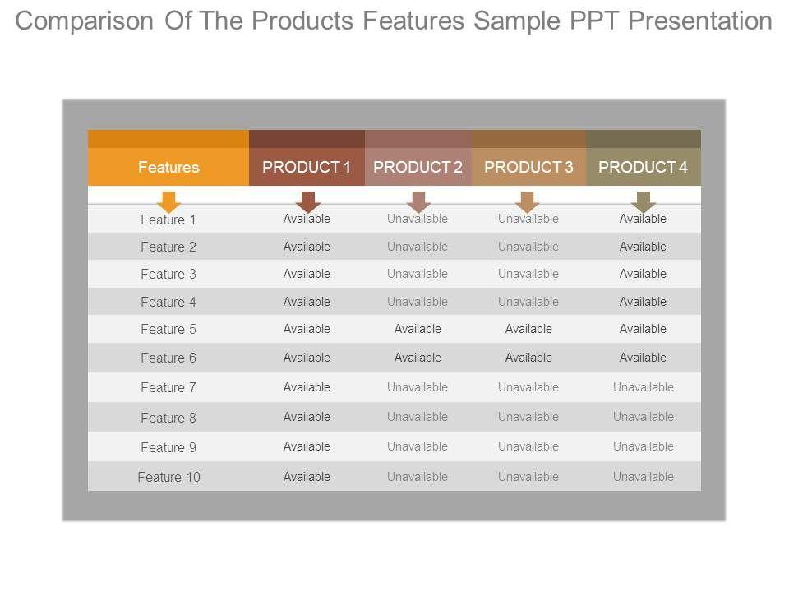Click the down arrow below PRODUCT 4
789x592 pixels.
tap(644, 201)
